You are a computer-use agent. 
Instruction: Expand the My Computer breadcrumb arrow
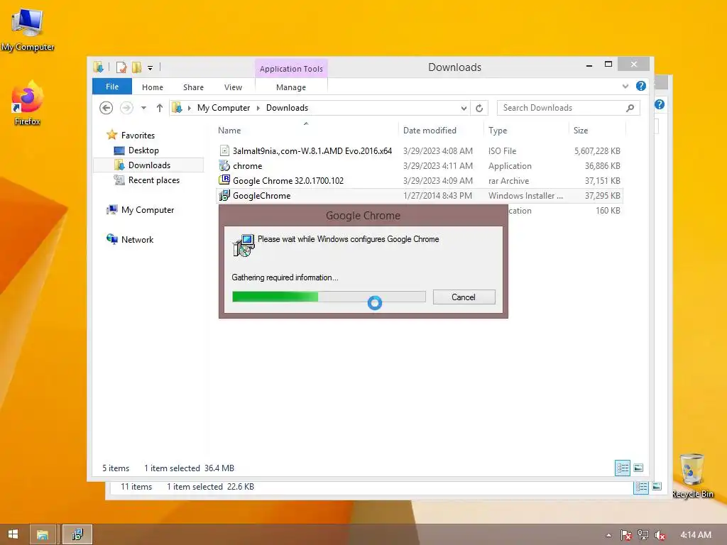coord(258,108)
